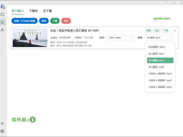The height and width of the screenshot is (137, 183).
Task: Switch to 已下载 tab
Action: pos(48,11)
